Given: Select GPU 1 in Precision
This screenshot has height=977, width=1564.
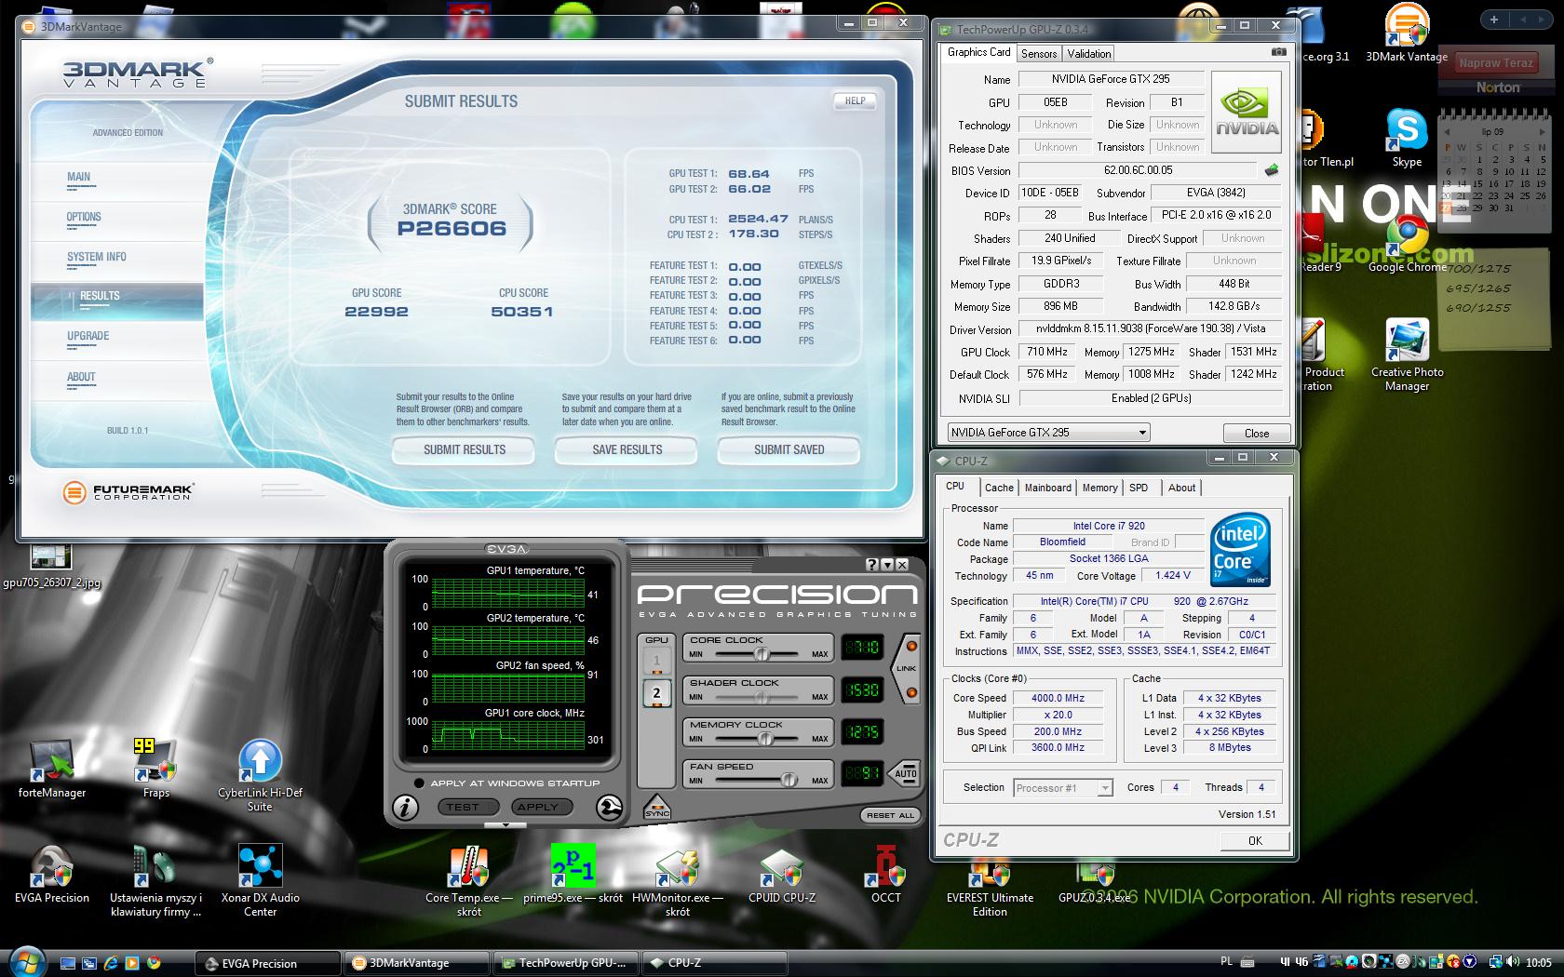Looking at the screenshot, I should click(x=656, y=661).
